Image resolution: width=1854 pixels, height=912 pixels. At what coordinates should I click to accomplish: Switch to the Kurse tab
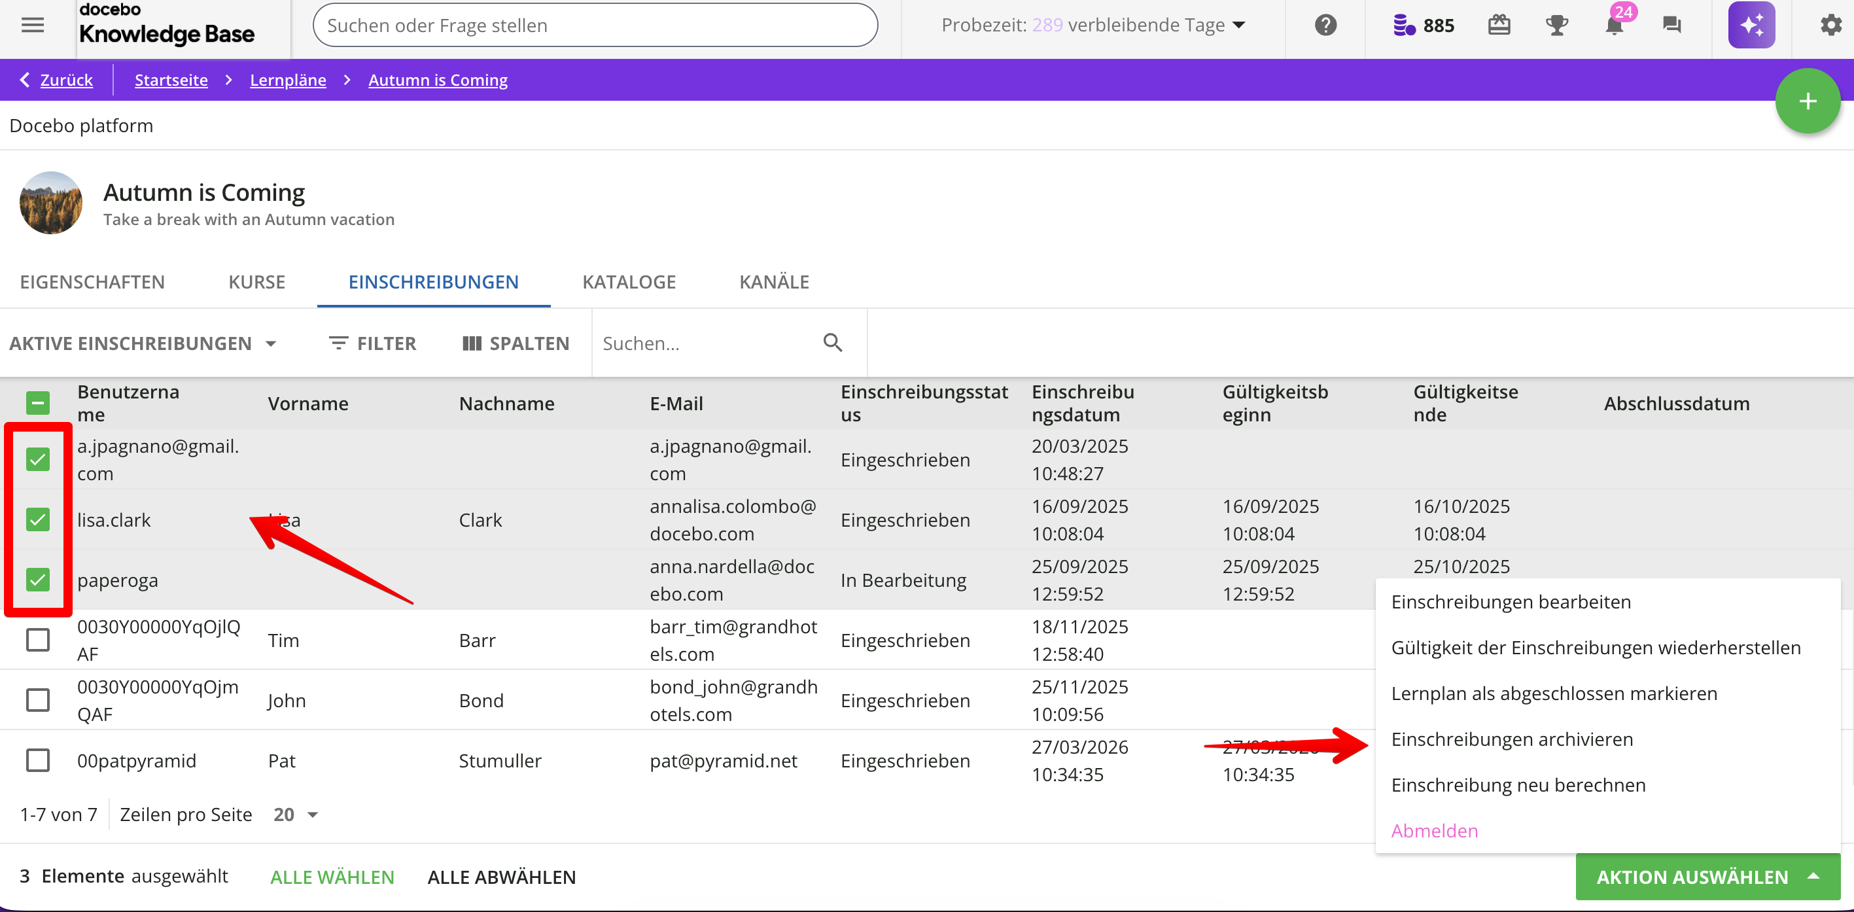pyautogui.click(x=256, y=281)
